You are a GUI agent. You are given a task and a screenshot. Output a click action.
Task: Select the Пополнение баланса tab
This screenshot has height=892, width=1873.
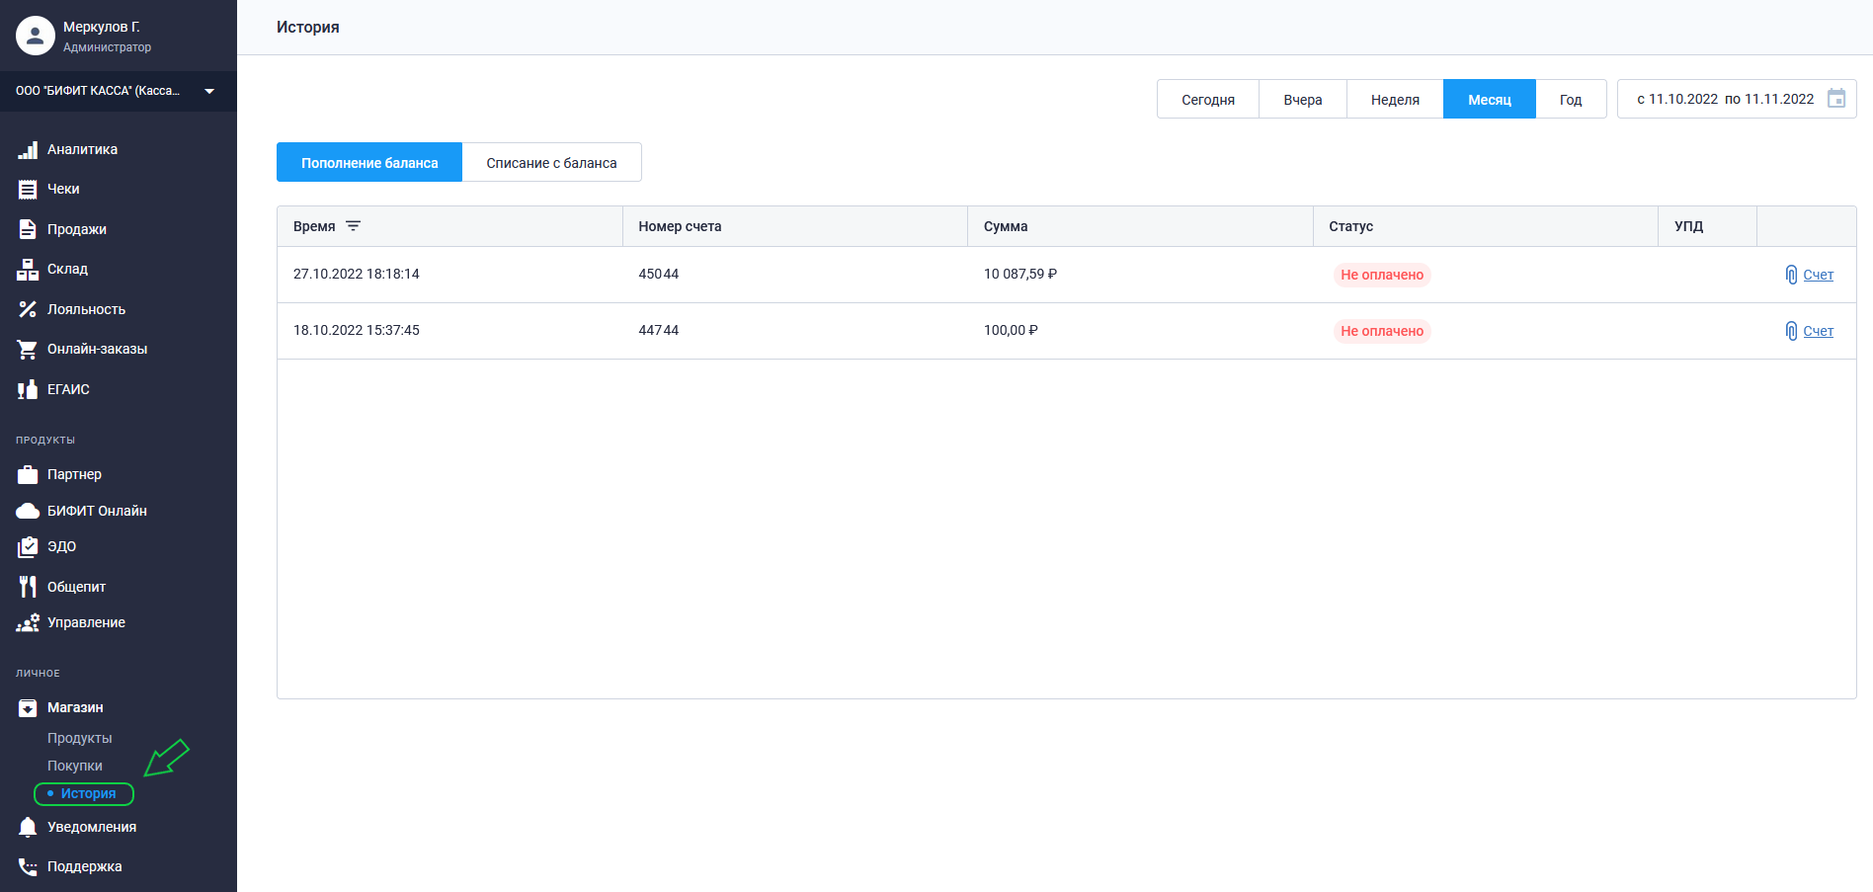pyautogui.click(x=369, y=162)
